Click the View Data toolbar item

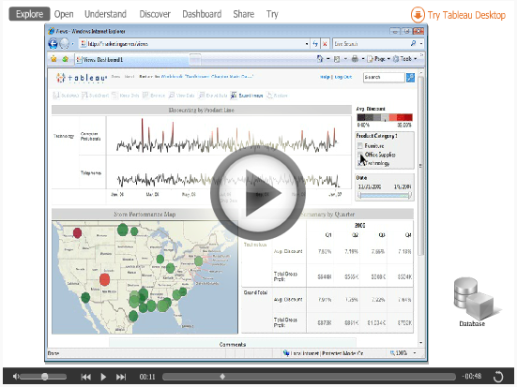coord(181,96)
